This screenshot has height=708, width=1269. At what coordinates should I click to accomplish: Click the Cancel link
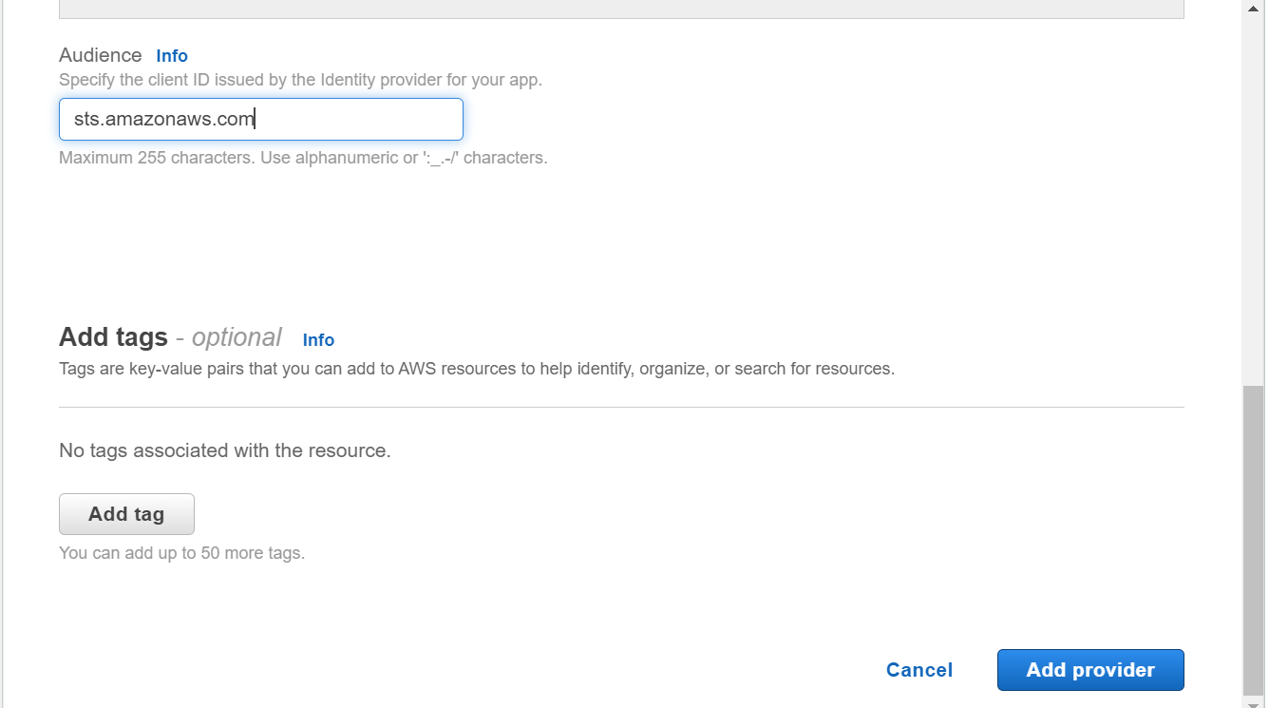tap(919, 670)
